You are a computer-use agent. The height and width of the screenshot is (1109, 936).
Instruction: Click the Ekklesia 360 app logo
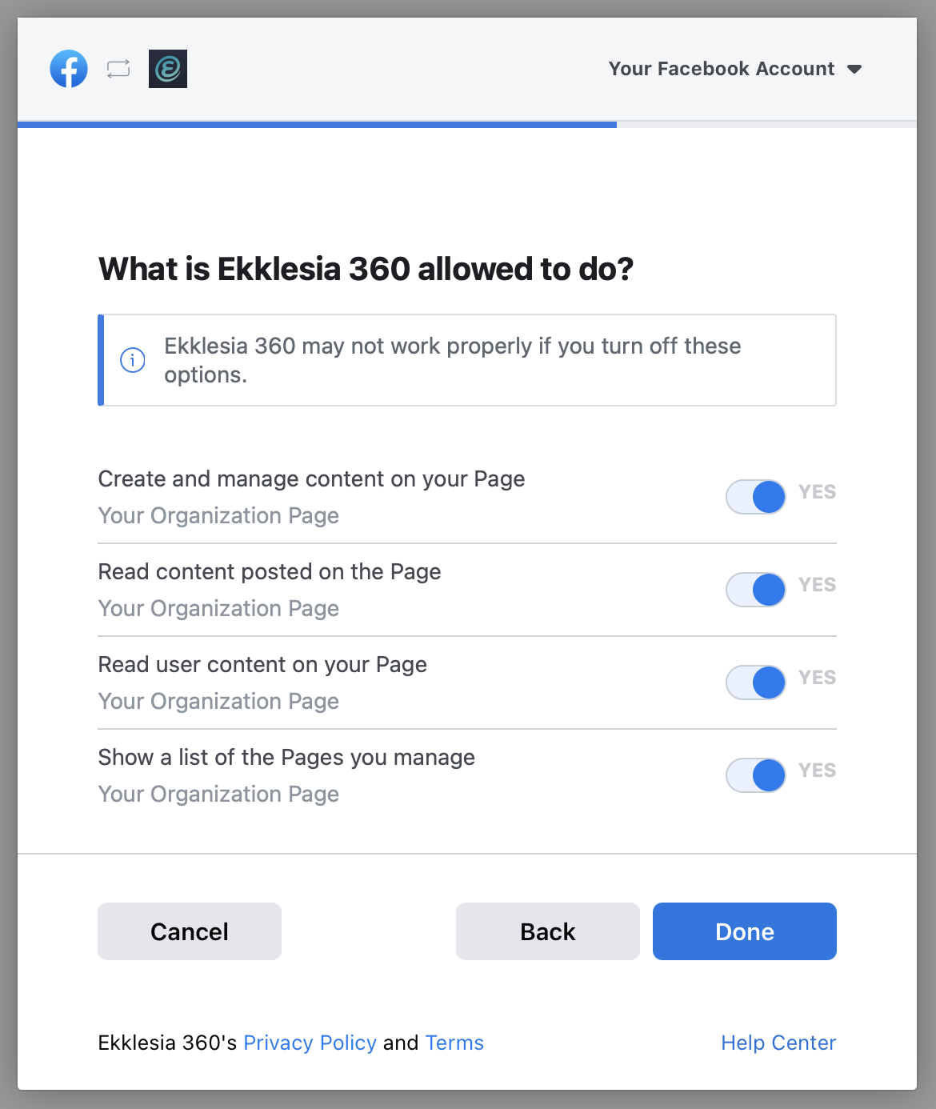click(168, 69)
